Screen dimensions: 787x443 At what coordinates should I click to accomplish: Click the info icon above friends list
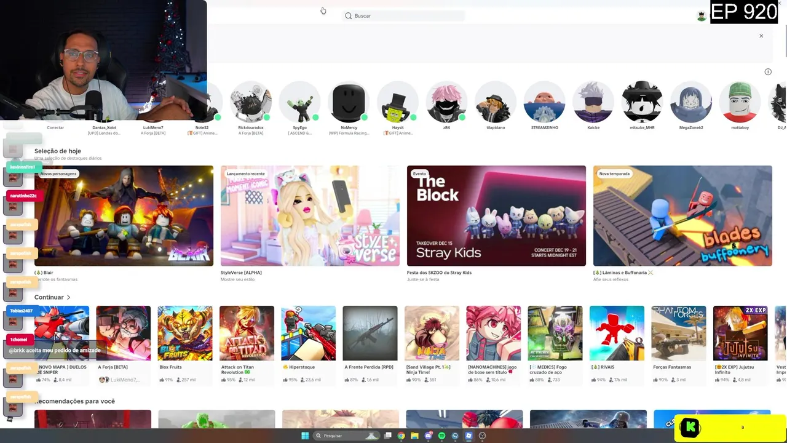(x=768, y=72)
